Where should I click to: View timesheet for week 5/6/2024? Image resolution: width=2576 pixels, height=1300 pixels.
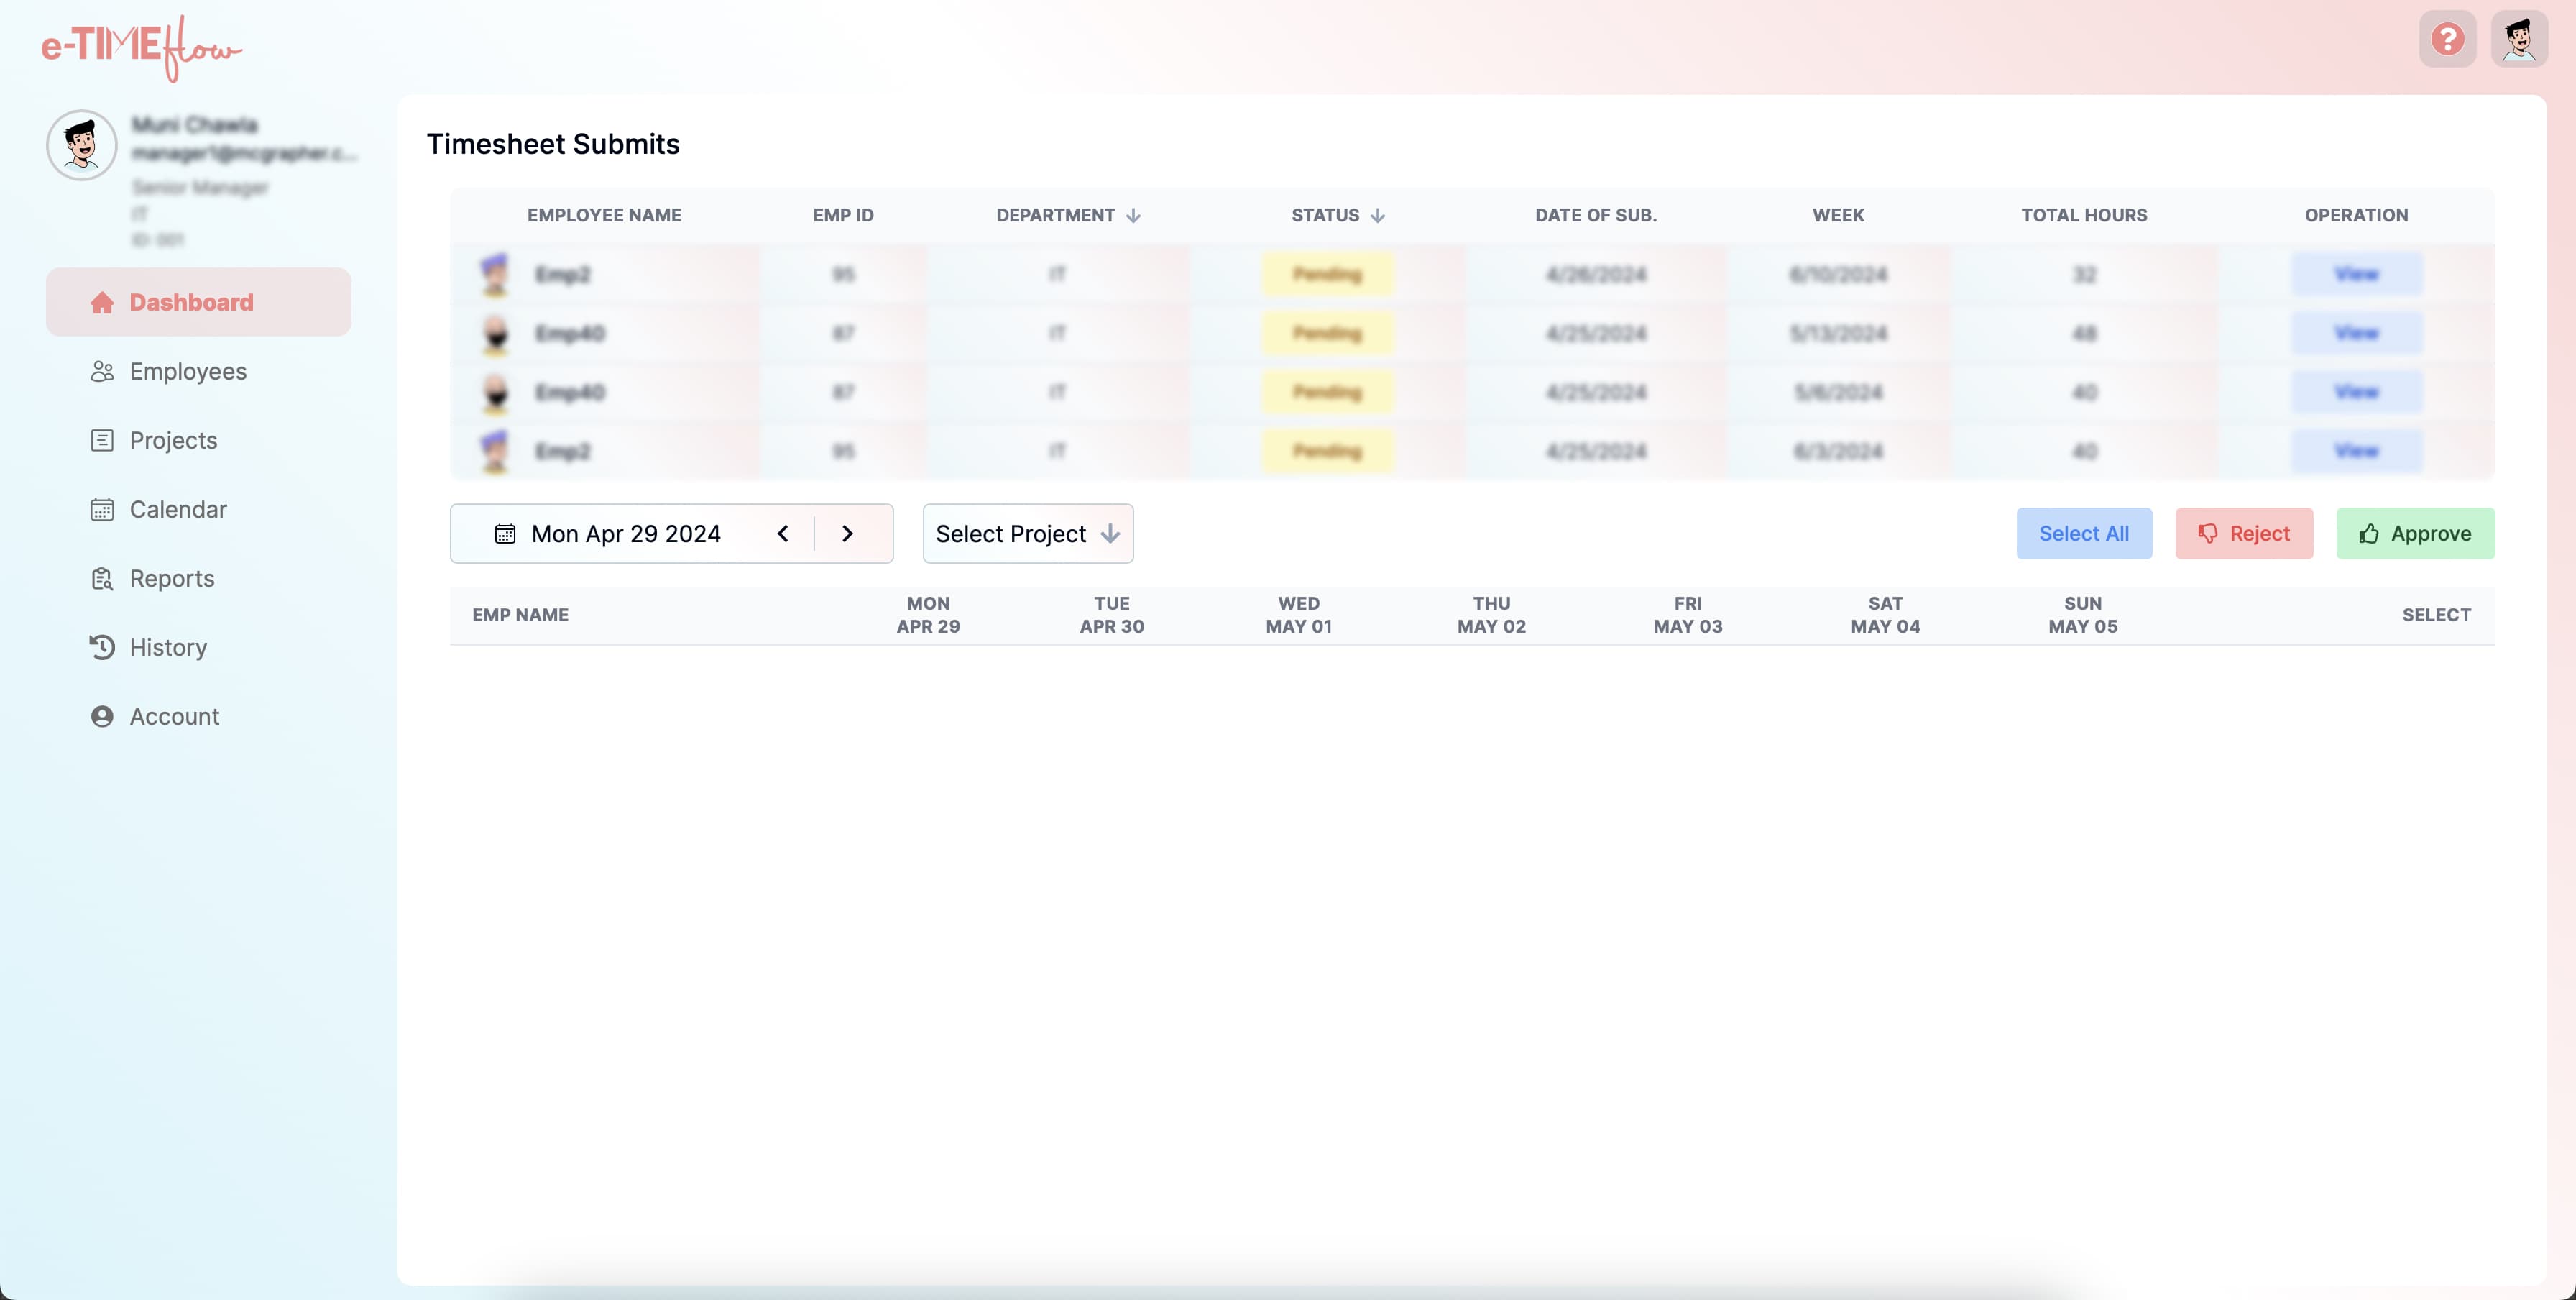pyautogui.click(x=2356, y=392)
